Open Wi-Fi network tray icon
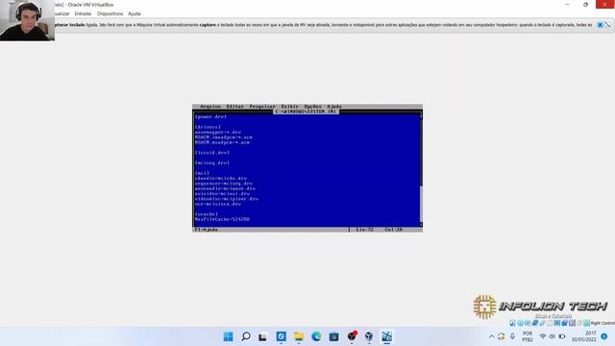The image size is (615, 346). pyautogui.click(x=543, y=336)
